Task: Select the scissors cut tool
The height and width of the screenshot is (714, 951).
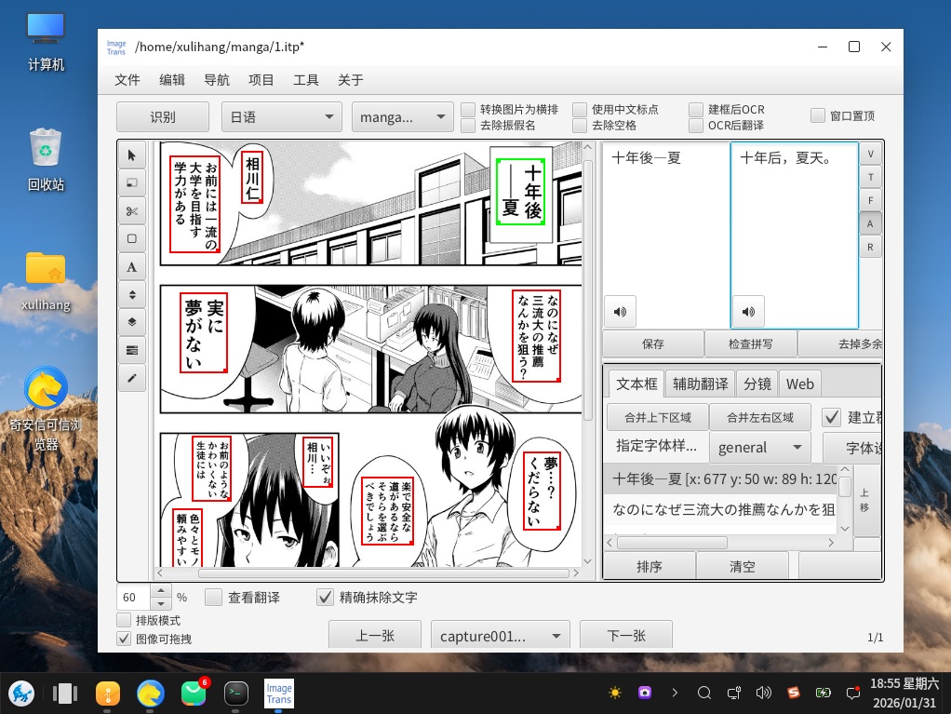Action: tap(131, 211)
